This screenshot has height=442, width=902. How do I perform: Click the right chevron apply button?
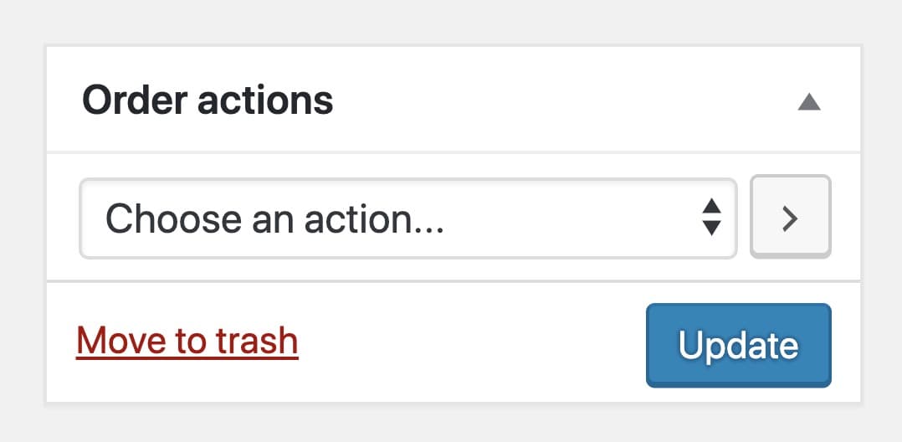[x=791, y=217]
